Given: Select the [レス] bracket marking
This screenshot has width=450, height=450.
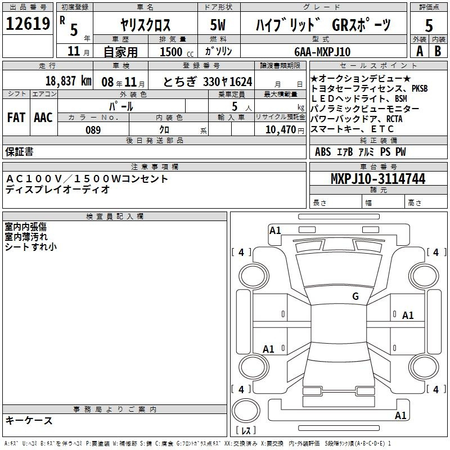Looking at the screenshot, I should [x=245, y=431].
